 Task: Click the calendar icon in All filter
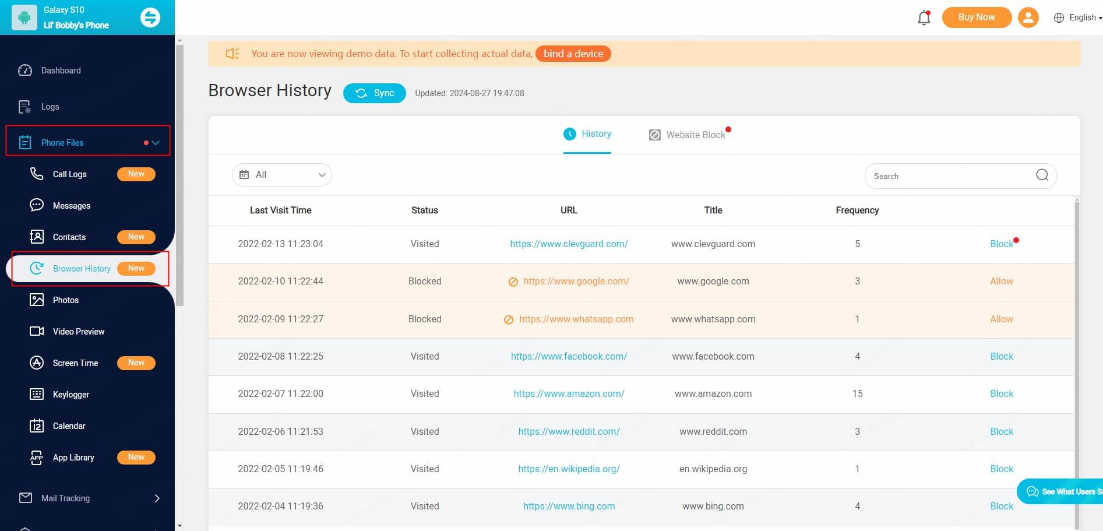click(244, 175)
